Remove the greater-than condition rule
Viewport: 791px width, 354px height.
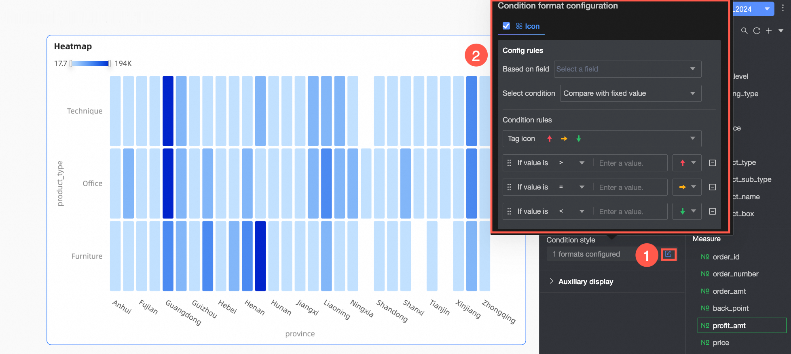pyautogui.click(x=713, y=163)
